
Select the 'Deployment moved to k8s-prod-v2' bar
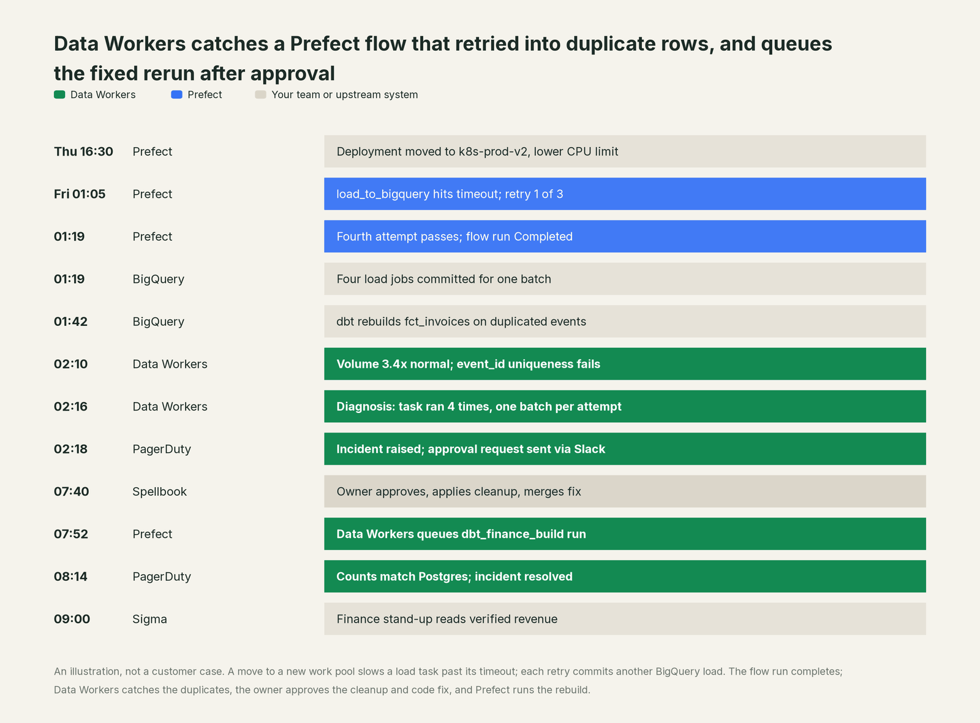(625, 151)
